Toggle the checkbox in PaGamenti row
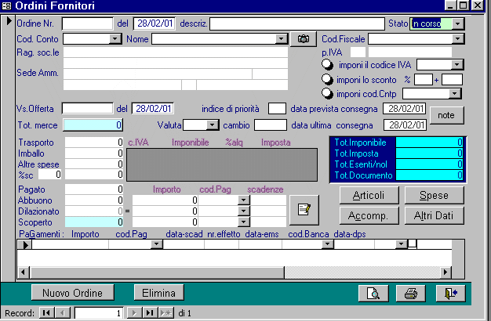 (x=412, y=243)
